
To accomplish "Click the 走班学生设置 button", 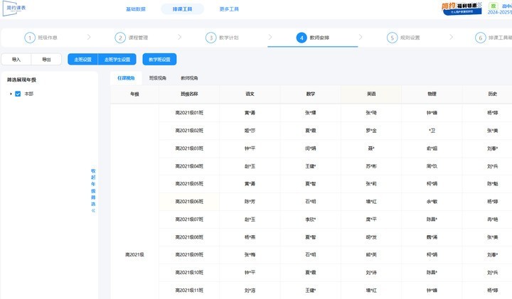I will pos(117,60).
